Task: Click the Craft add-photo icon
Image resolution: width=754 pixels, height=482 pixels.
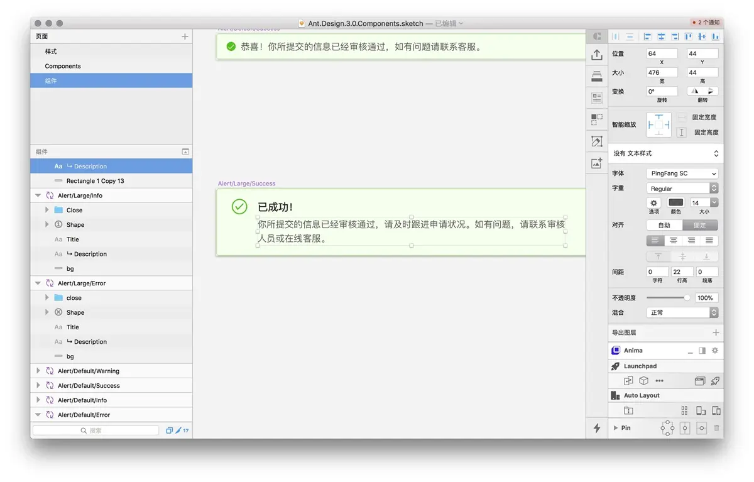Action: [597, 163]
